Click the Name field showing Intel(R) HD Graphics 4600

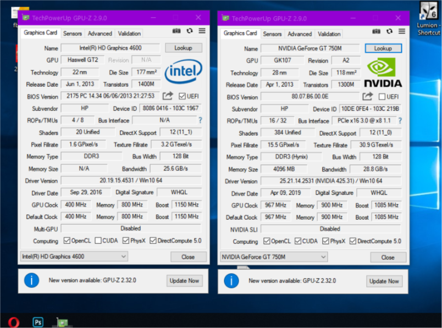[x=110, y=48]
